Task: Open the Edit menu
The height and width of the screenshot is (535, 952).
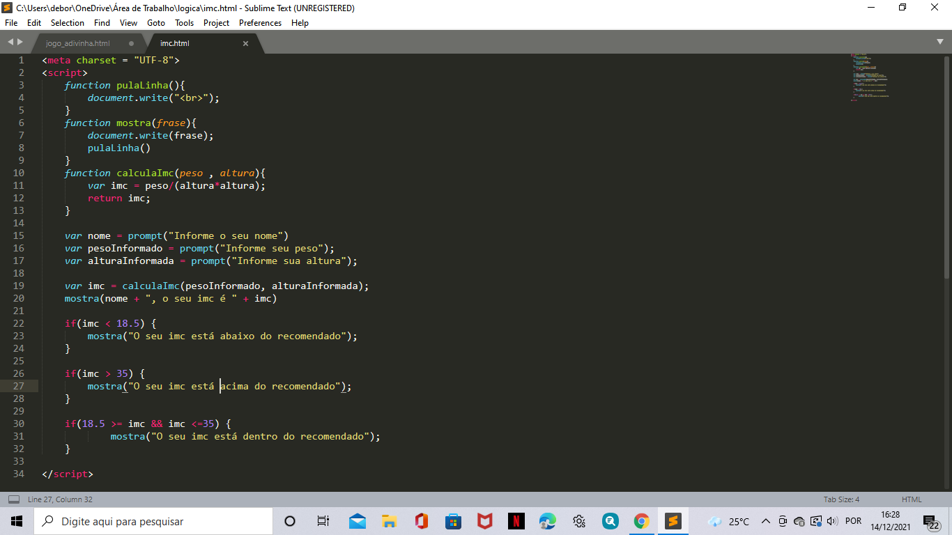Action: pos(34,23)
